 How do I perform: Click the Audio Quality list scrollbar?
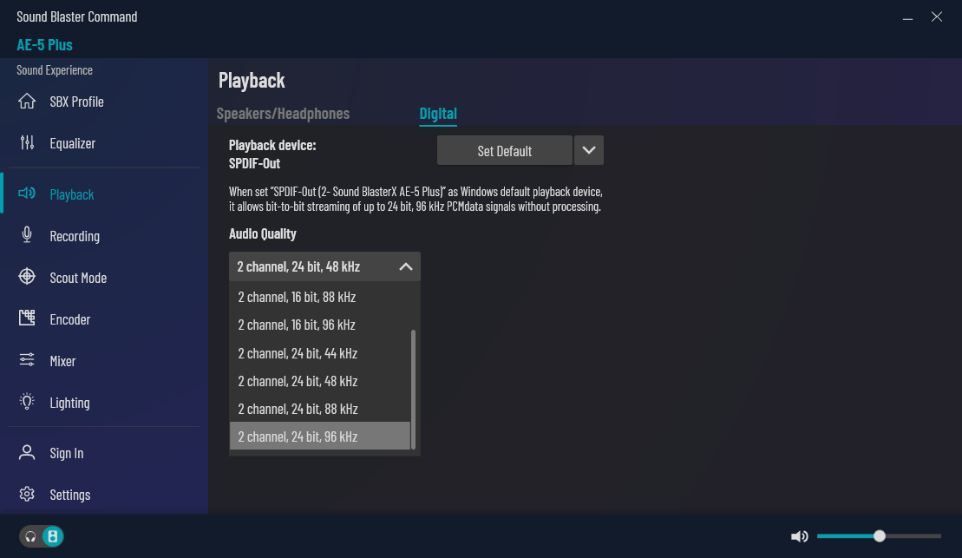tap(414, 390)
